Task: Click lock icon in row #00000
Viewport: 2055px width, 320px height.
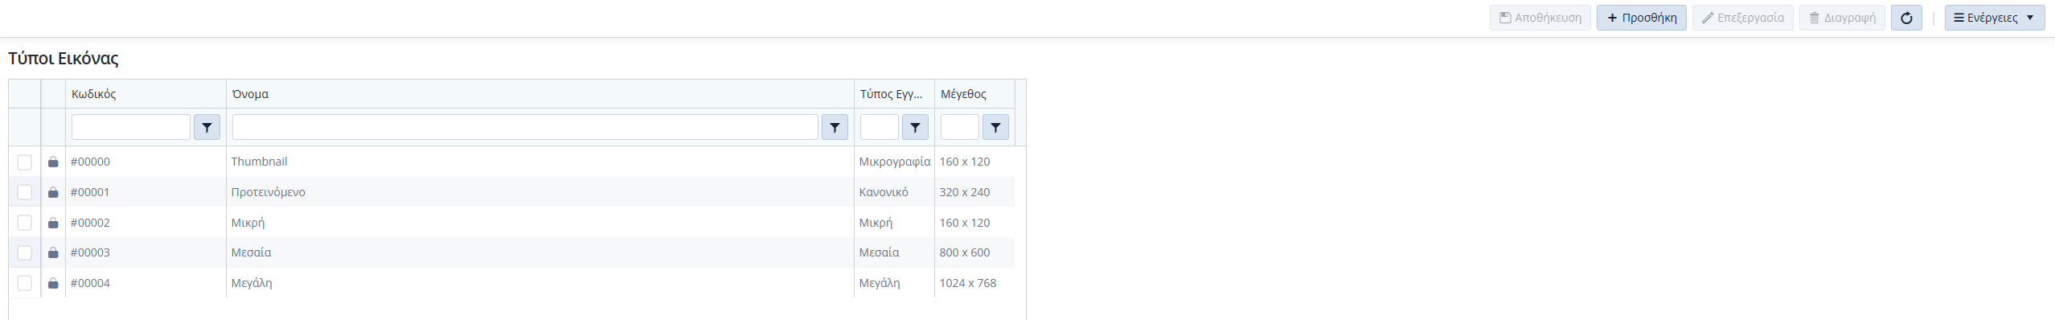Action: [53, 162]
